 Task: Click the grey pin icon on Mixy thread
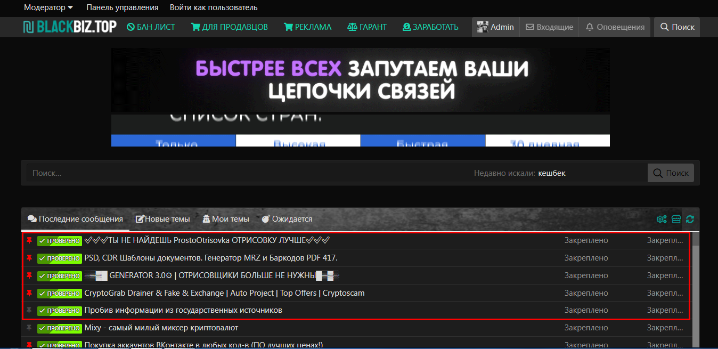[29, 328]
